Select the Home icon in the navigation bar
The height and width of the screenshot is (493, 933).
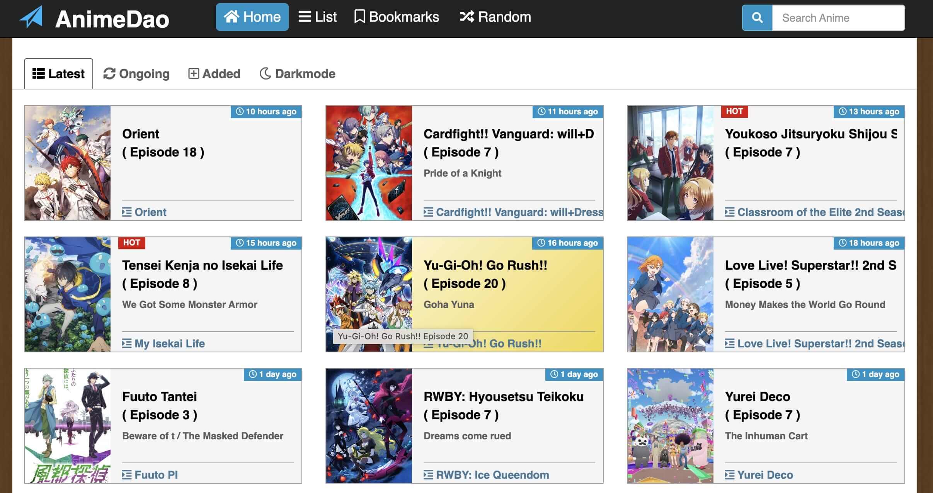(232, 16)
